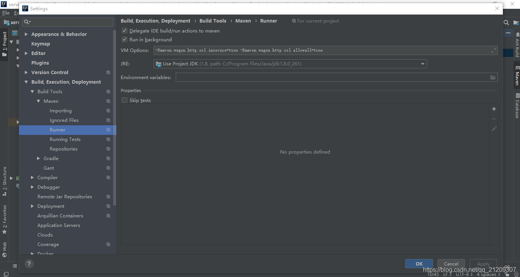
Task: Disable Delegate IDE build/run actions to maven
Action: [125, 31]
